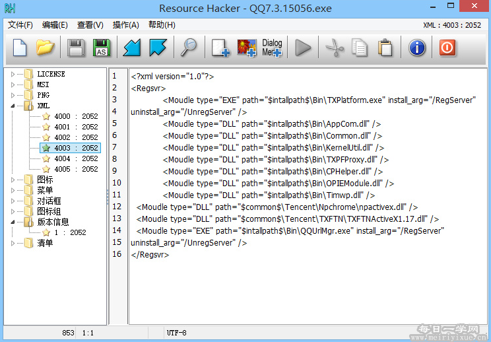Viewport: 491px width, 342px height.
Task: Select the MSI folder label
Action: pos(43,85)
